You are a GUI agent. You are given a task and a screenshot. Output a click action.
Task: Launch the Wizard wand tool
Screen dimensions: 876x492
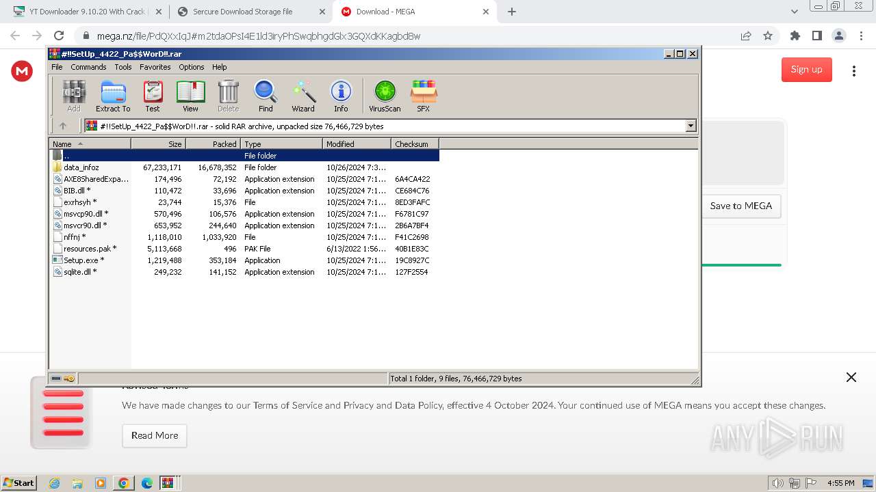pyautogui.click(x=303, y=96)
